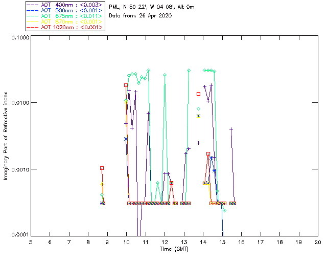Click the red dashed line sample in legend
This screenshot has width=327, height=262.
[33, 28]
